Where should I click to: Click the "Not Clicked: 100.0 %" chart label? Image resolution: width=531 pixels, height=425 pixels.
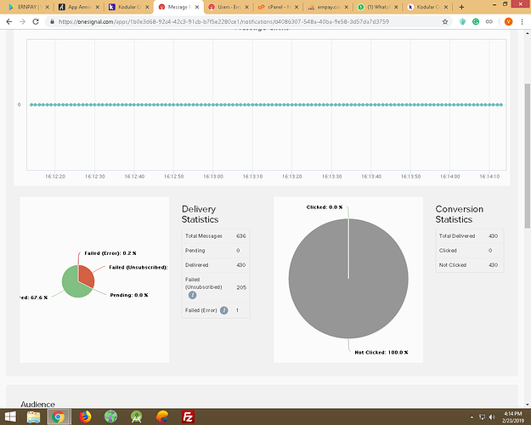click(381, 353)
